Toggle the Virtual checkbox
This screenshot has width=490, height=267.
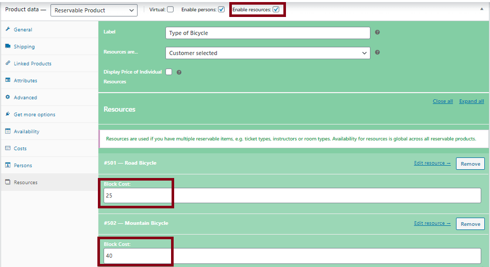170,9
